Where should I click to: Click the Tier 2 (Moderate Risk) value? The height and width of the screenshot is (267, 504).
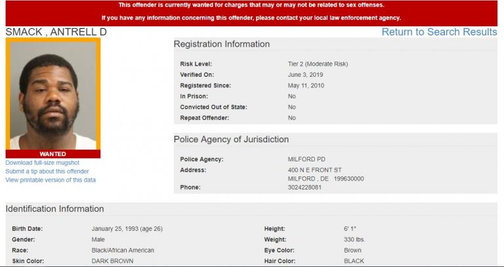coord(318,64)
